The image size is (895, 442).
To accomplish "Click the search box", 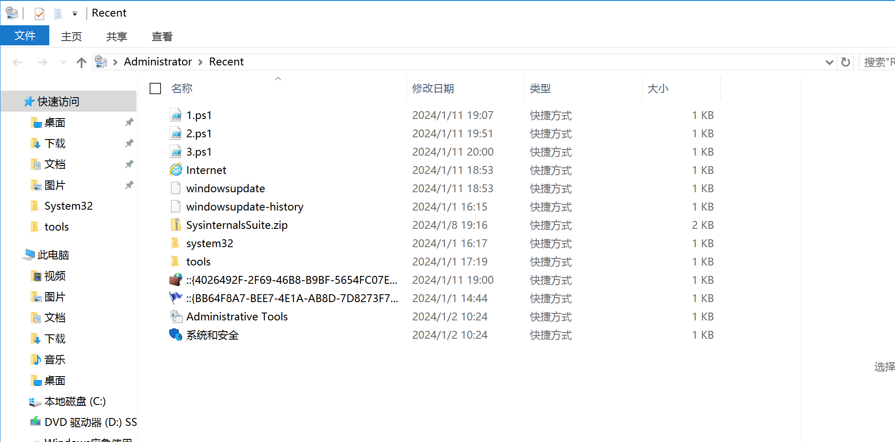I will coord(878,62).
